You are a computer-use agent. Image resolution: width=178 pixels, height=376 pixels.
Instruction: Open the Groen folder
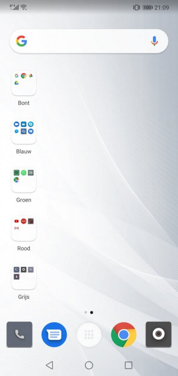click(x=24, y=180)
